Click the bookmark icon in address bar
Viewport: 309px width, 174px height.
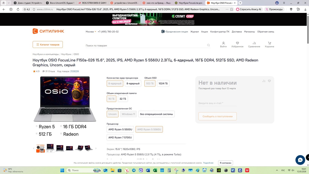click(231, 9)
